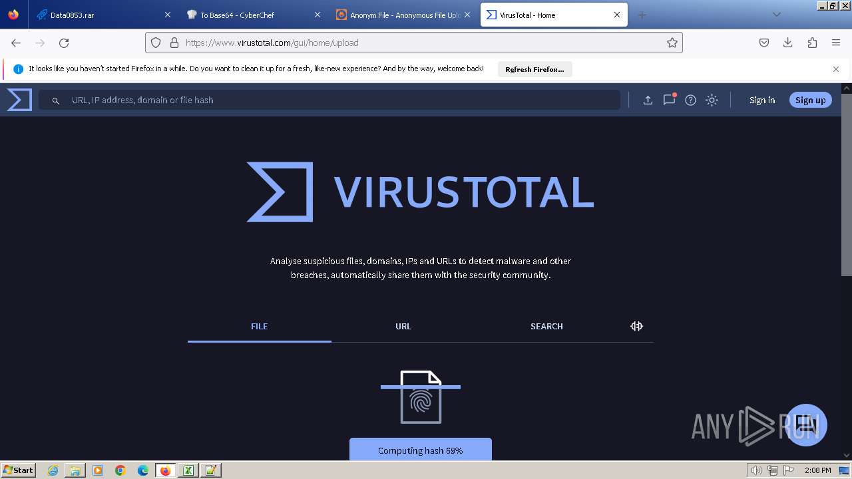The height and width of the screenshot is (479, 852).
Task: Click the network tray icon
Action: (x=773, y=470)
